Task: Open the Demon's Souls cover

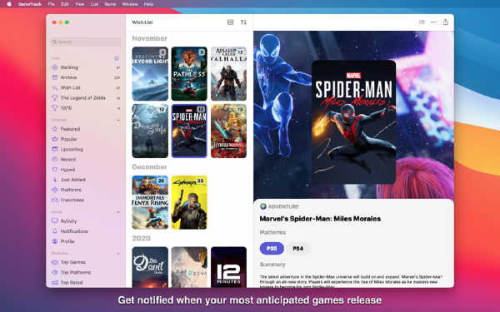Action: coord(150,131)
